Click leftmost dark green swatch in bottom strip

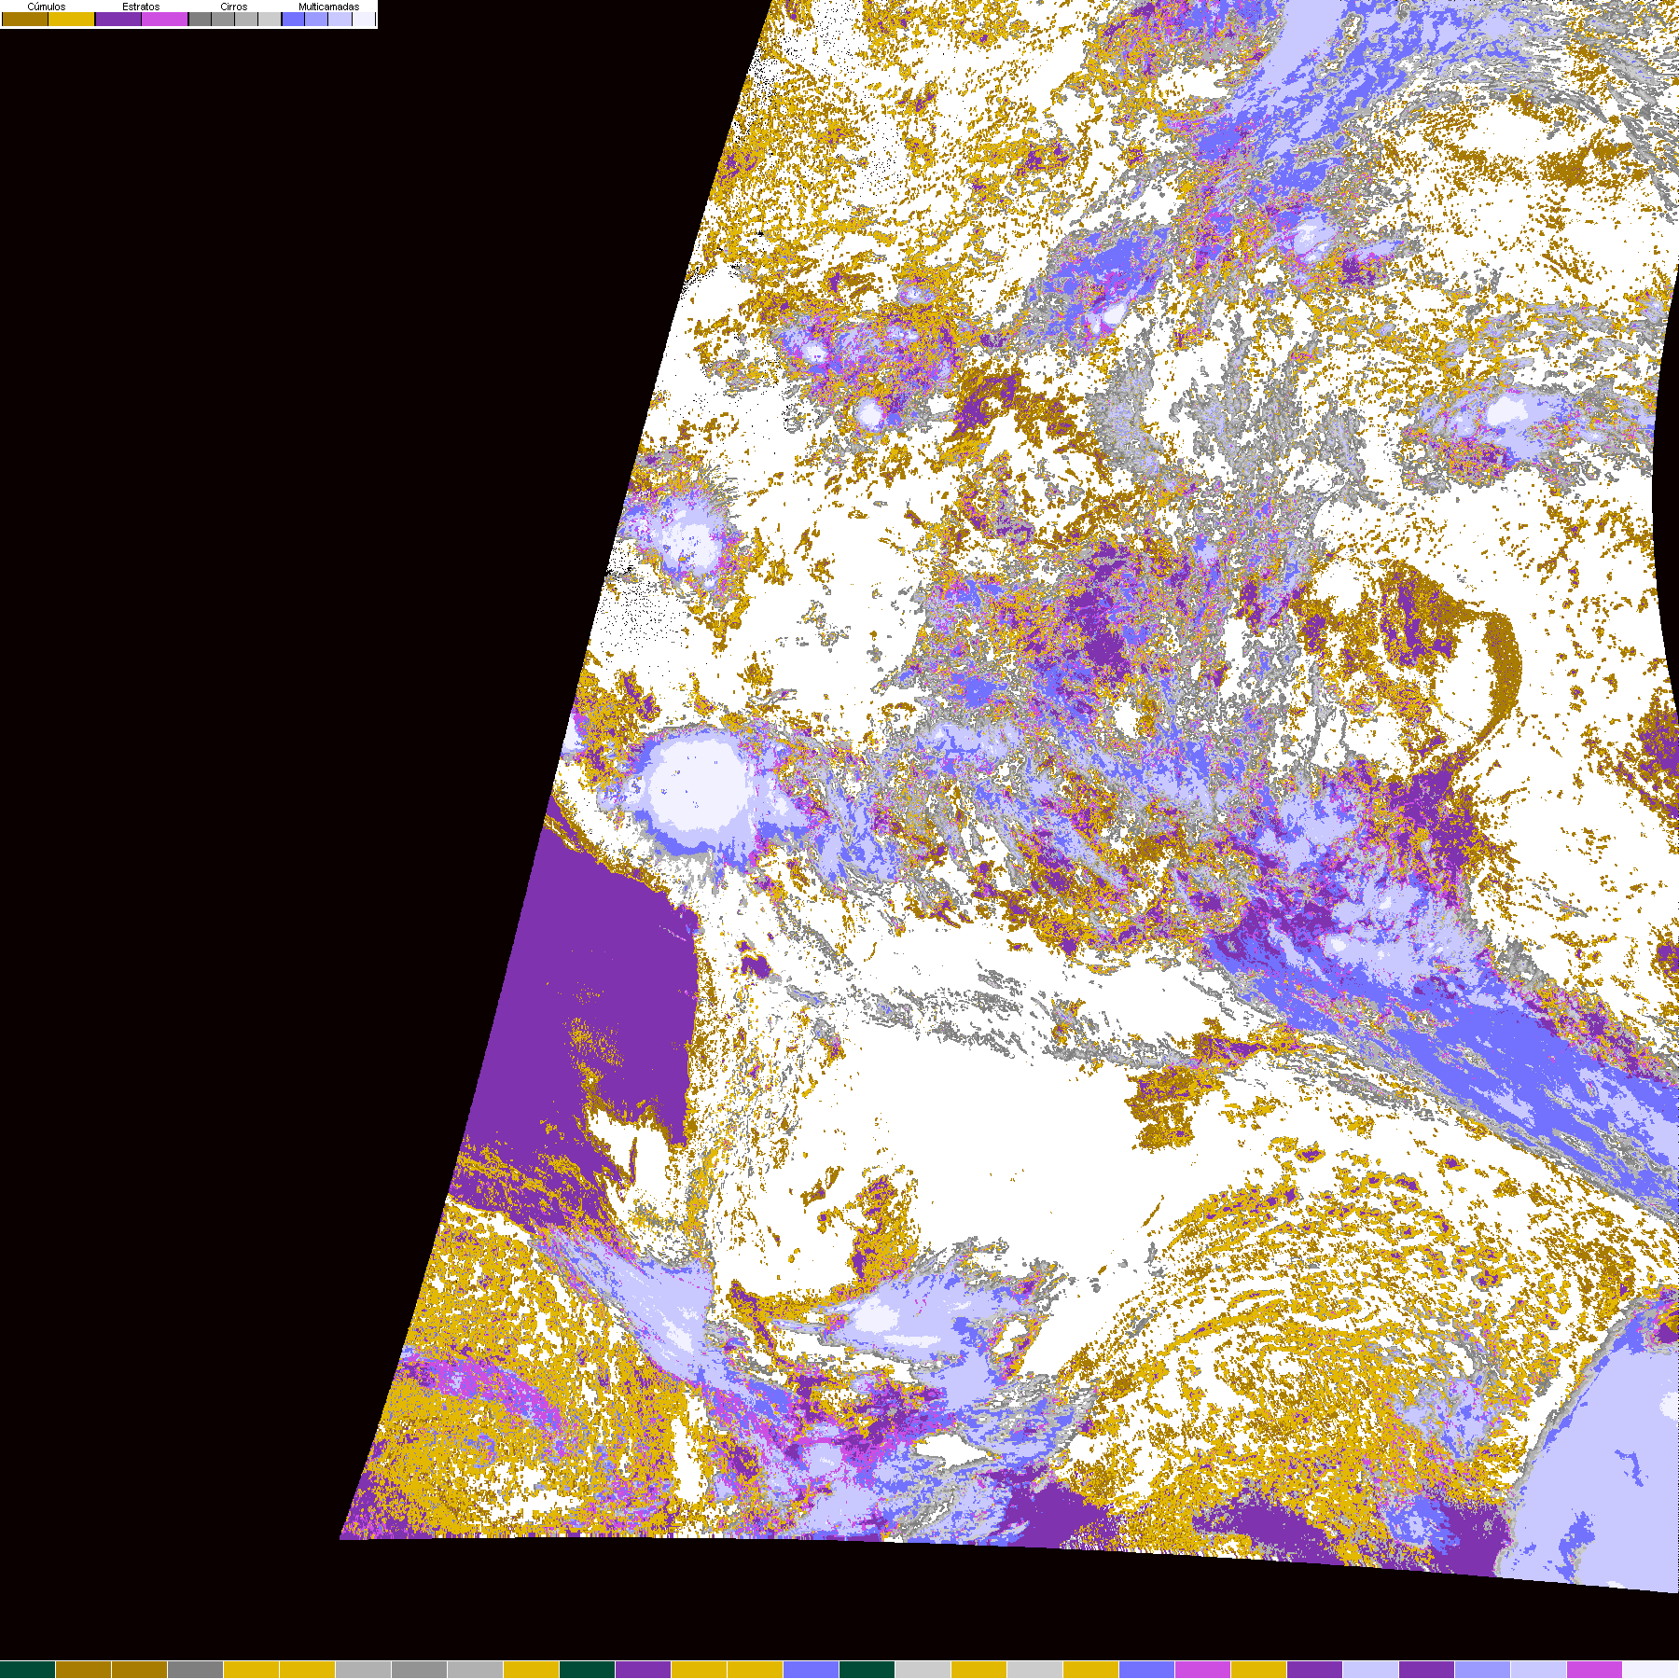point(28,1670)
